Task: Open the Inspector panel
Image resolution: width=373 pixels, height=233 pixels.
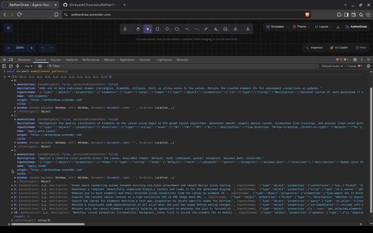Action: (315, 48)
